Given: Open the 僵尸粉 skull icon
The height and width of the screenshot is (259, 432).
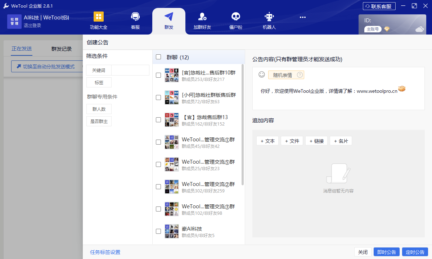Looking at the screenshot, I should [235, 17].
